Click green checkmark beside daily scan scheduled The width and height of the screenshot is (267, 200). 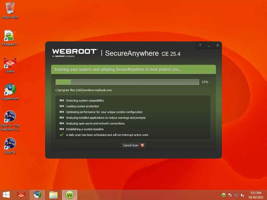click(62, 135)
